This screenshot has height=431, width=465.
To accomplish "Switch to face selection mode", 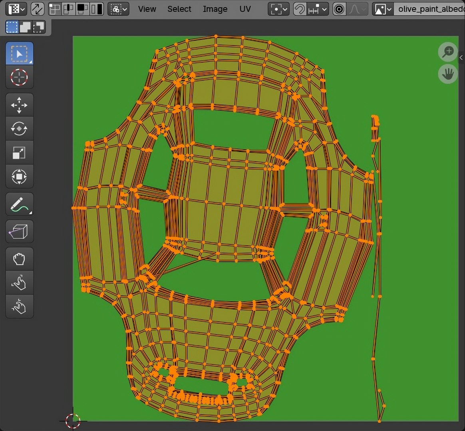I will (x=82, y=9).
